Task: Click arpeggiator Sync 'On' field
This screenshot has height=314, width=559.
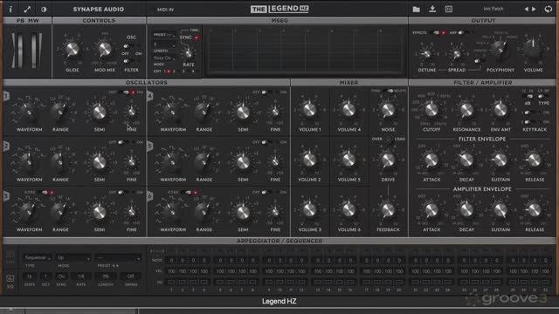Action: [61, 276]
